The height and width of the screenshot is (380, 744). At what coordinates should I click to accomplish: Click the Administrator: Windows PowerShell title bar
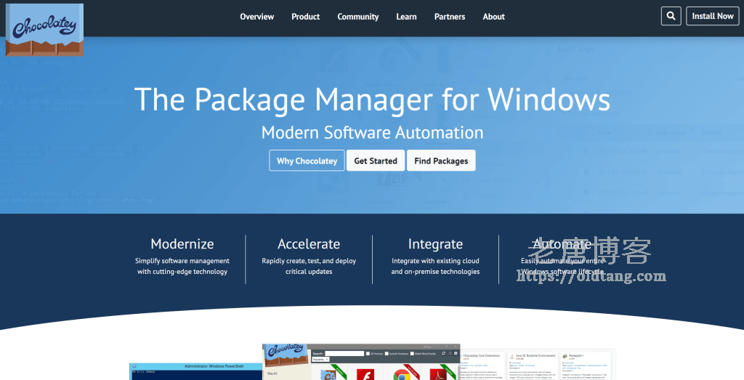coord(196,366)
